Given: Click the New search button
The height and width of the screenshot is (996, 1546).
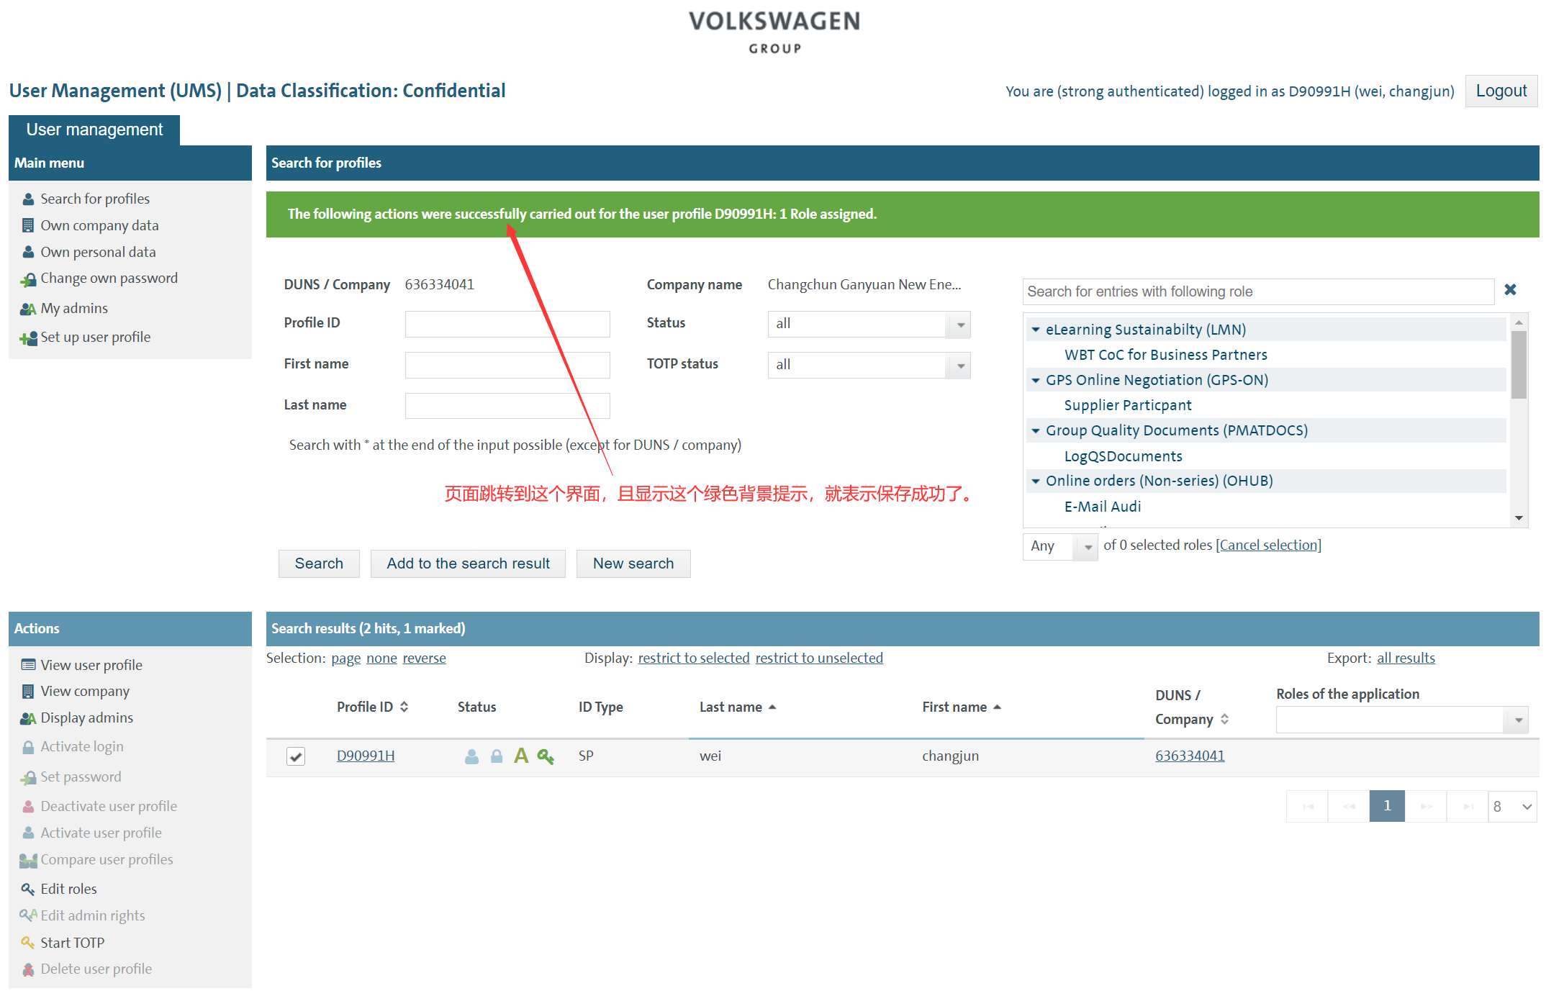Looking at the screenshot, I should point(633,563).
